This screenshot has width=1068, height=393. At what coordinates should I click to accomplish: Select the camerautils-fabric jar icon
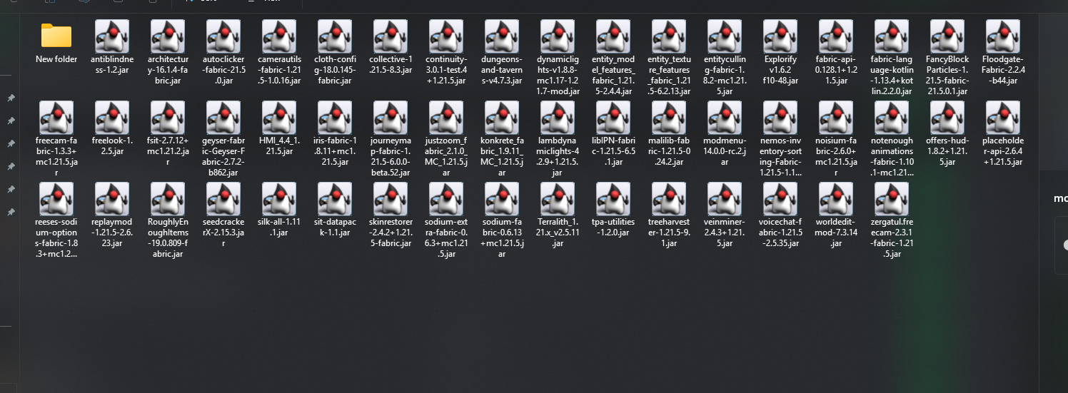pos(279,36)
